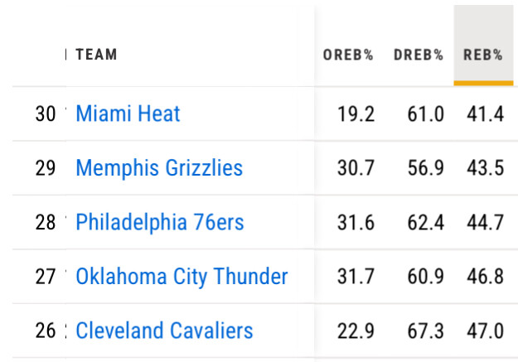Viewport: 518px width, 362px height.
Task: Click rank number 30 in first row
Action: 46,113
